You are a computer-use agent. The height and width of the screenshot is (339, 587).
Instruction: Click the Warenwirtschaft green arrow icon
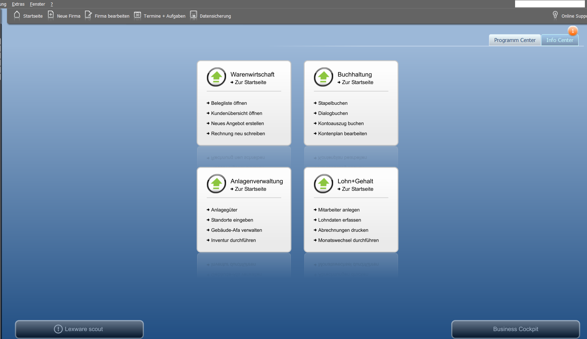click(x=216, y=77)
